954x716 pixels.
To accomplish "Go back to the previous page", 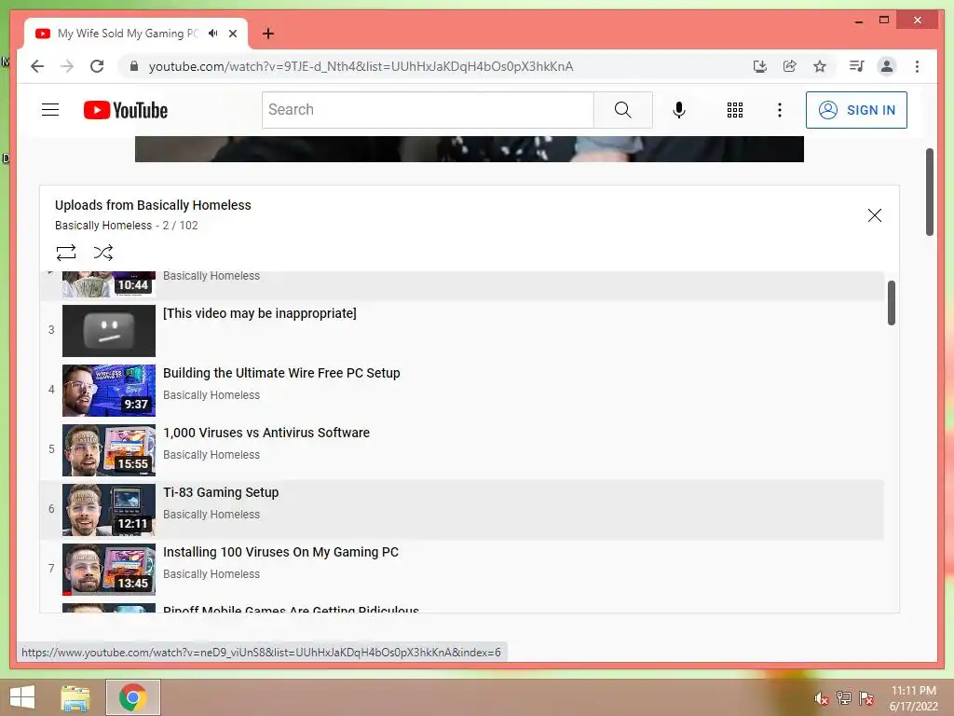I will click(37, 66).
